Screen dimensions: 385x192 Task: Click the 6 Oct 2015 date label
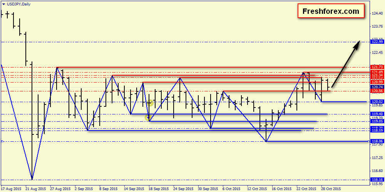(x=232, y=189)
